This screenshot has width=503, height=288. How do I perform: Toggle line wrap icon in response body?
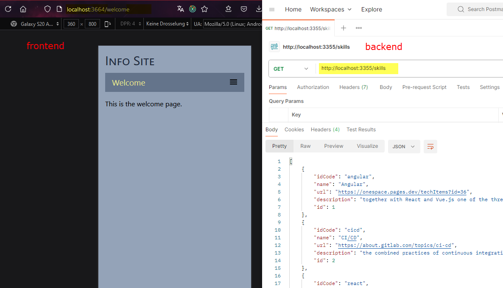430,147
